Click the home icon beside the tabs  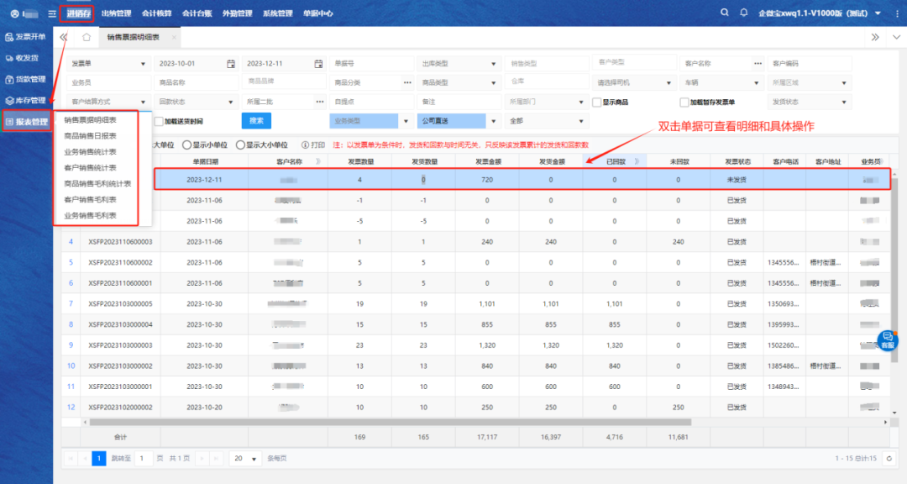point(86,38)
